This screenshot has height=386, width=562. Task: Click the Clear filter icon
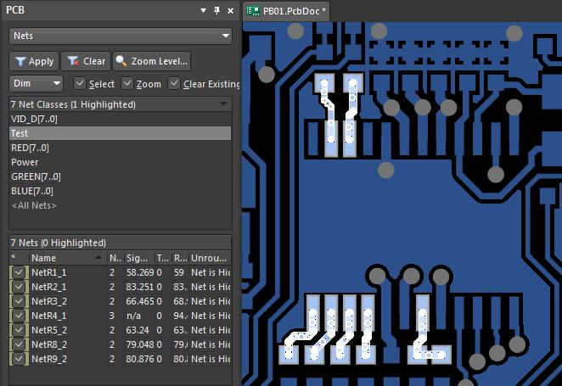[73, 61]
